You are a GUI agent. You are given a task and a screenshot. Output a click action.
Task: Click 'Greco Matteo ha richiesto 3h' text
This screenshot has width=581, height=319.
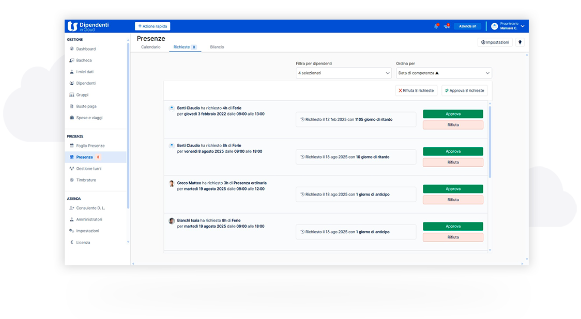click(x=203, y=183)
